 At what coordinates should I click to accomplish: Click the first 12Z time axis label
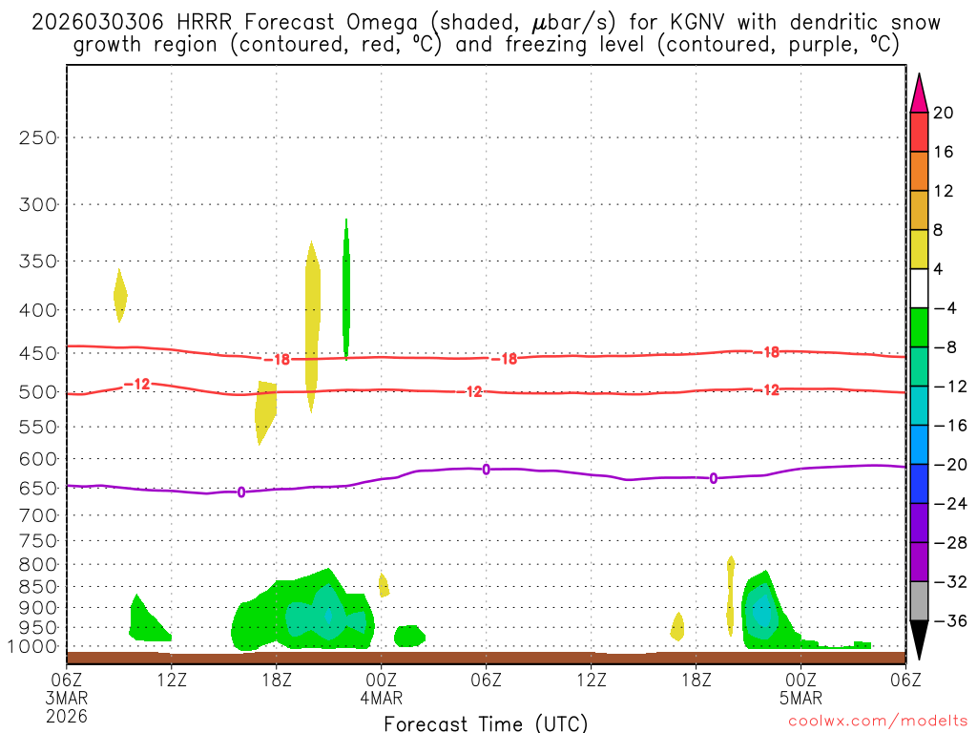tap(172, 680)
